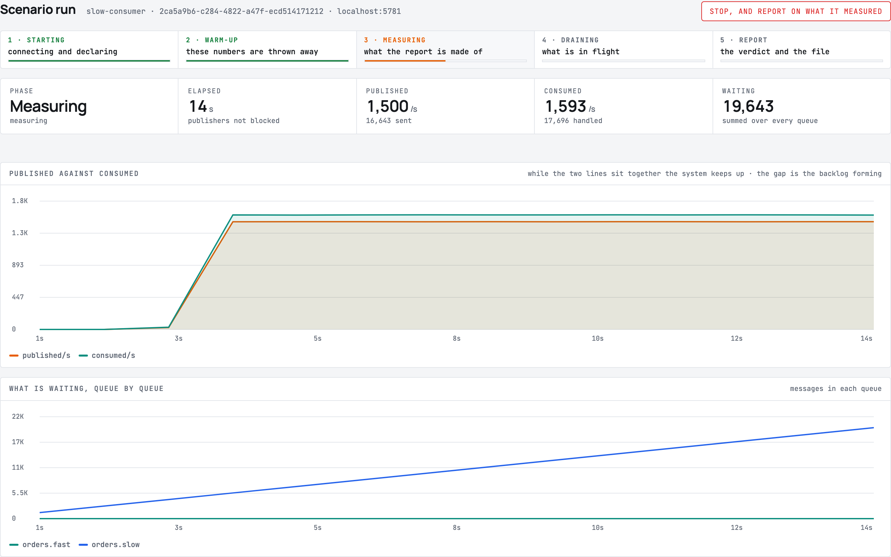Screen dimensions: 891x557
Task: Click the 'the gap is the backlog forming' caption
Action: coord(819,174)
